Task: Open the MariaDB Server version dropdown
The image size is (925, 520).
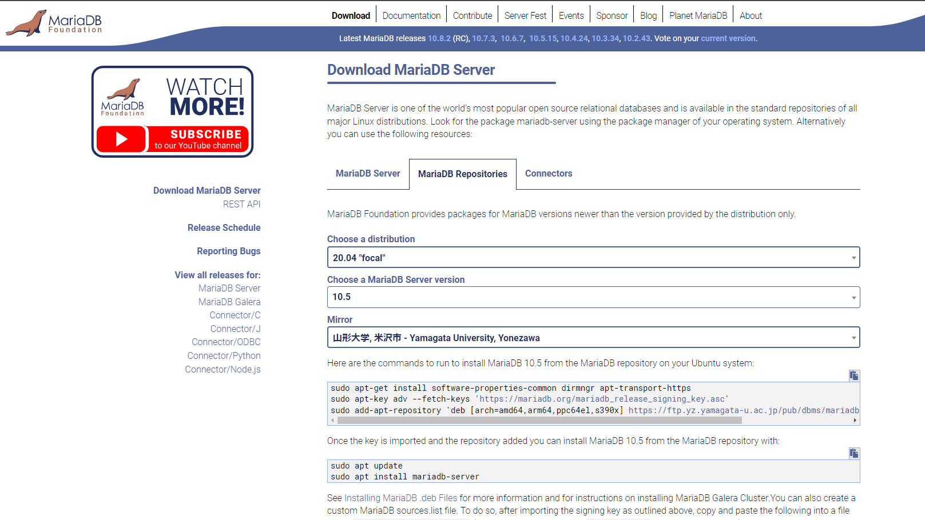Action: click(x=593, y=297)
